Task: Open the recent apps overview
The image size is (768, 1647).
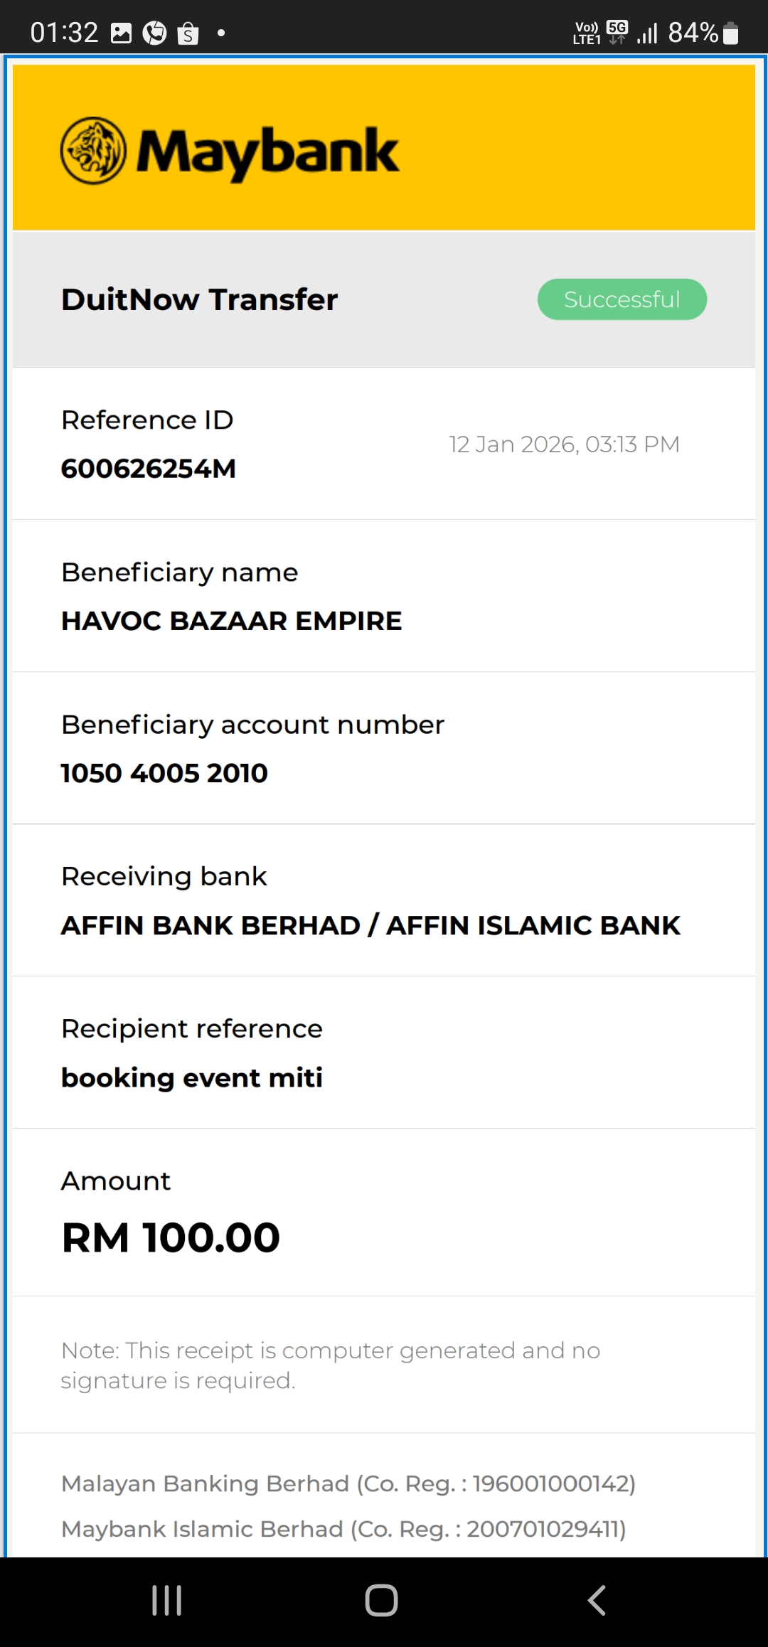Action: [x=167, y=1600]
